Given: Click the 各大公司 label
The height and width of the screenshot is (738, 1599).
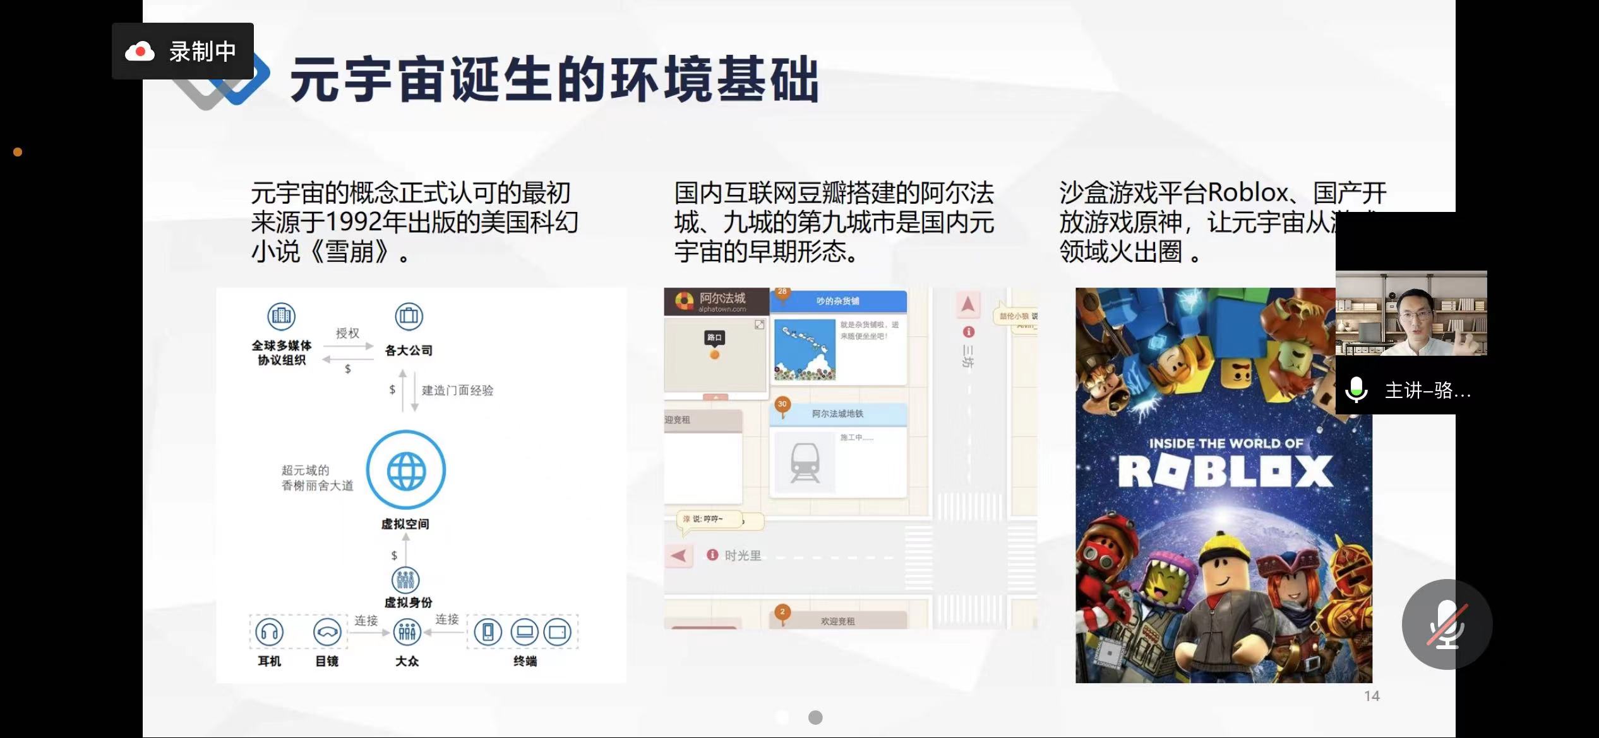Looking at the screenshot, I should coord(409,350).
